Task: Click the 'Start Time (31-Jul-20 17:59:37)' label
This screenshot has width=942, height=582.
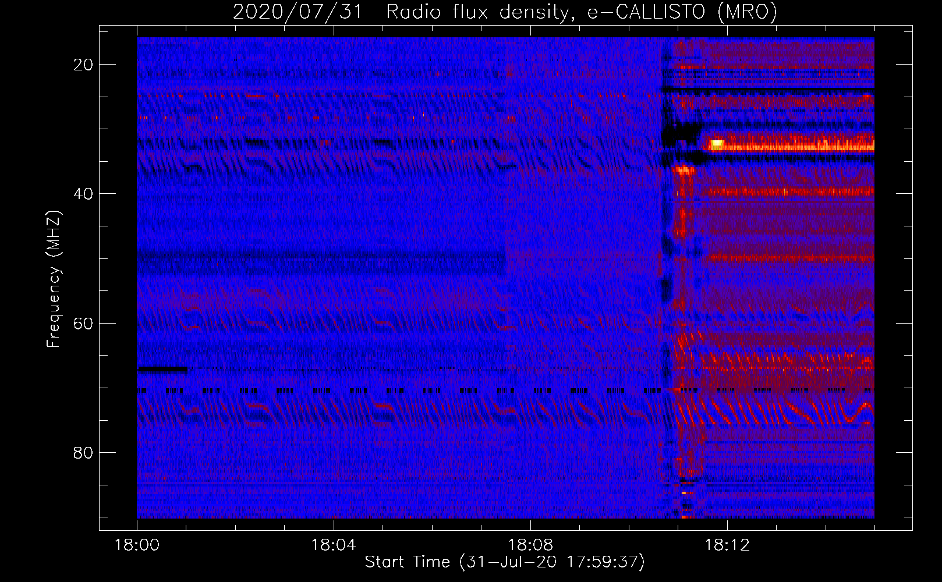Action: 505,562
